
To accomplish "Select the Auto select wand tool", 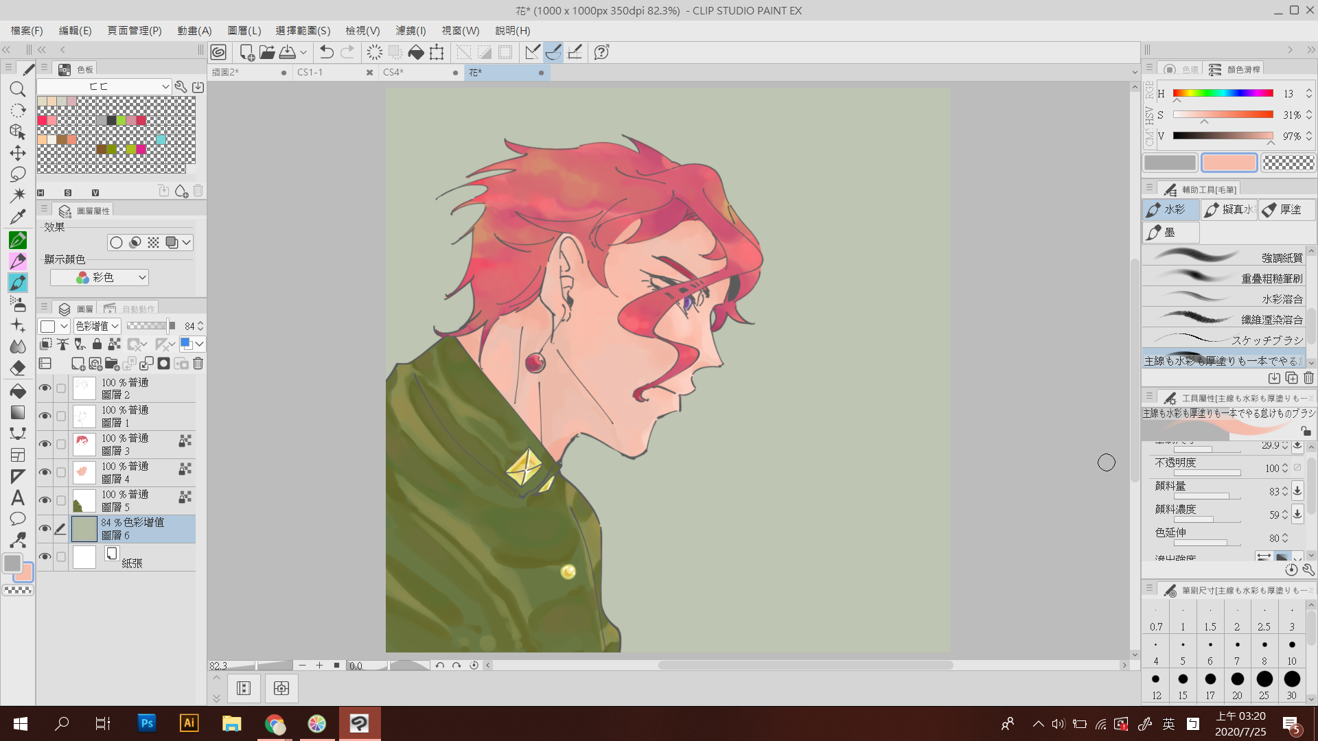I will [18, 195].
